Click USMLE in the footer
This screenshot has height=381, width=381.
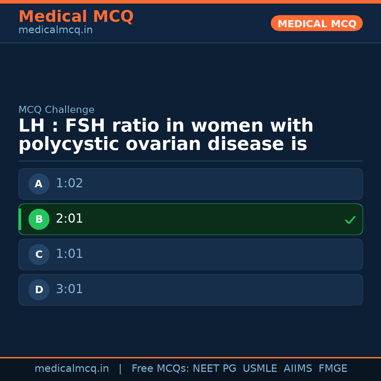coord(260,369)
